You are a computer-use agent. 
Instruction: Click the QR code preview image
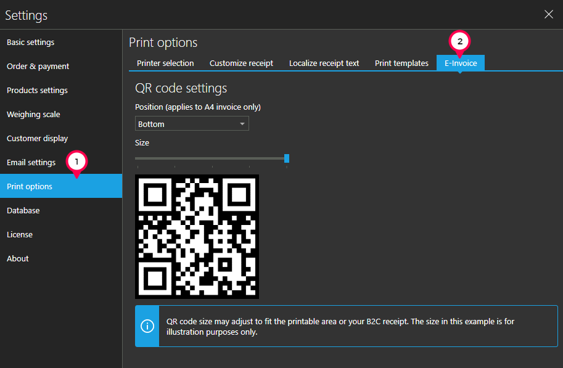click(x=197, y=237)
